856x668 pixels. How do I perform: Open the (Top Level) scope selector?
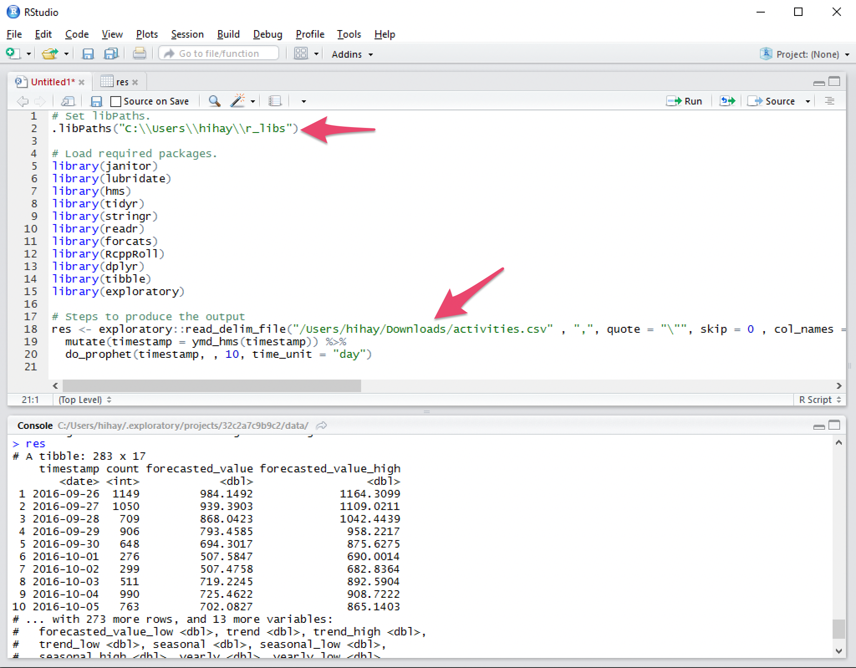[85, 400]
